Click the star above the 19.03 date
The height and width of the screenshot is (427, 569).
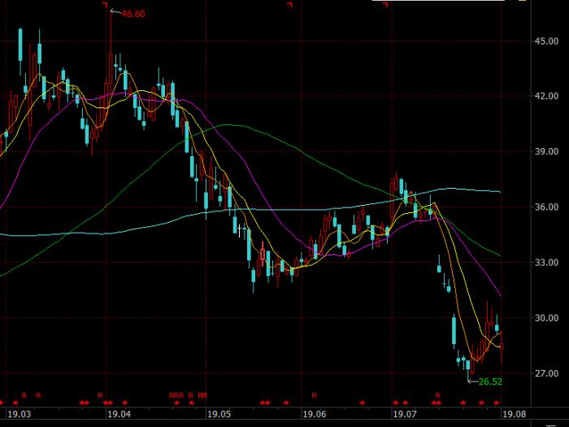(x=15, y=403)
